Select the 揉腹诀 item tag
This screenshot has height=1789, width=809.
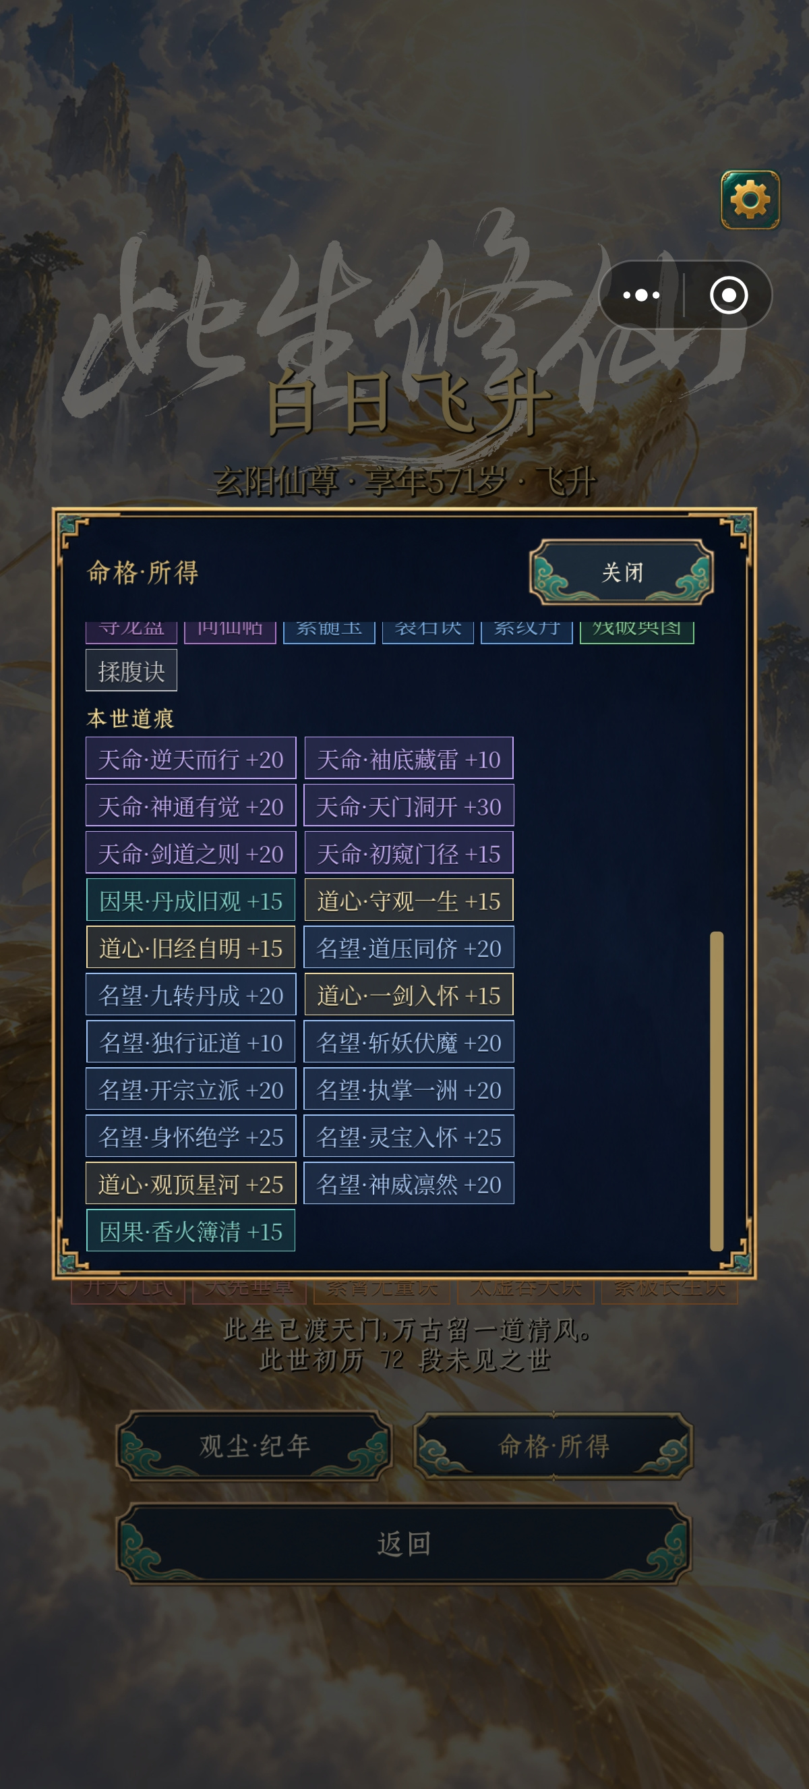click(131, 671)
